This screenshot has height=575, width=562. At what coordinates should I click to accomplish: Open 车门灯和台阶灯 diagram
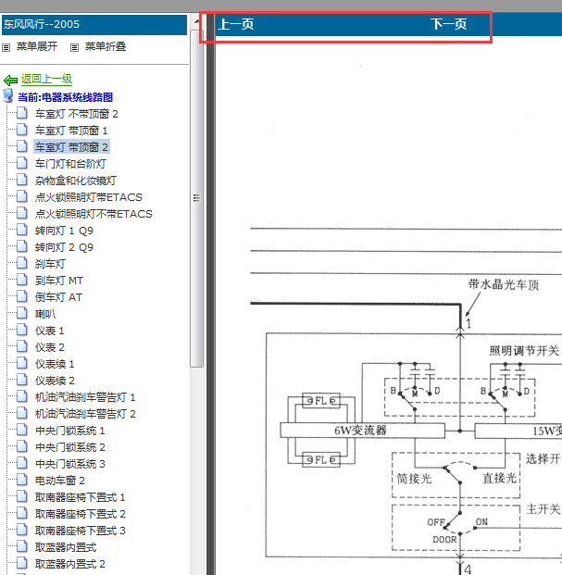pyautogui.click(x=70, y=164)
